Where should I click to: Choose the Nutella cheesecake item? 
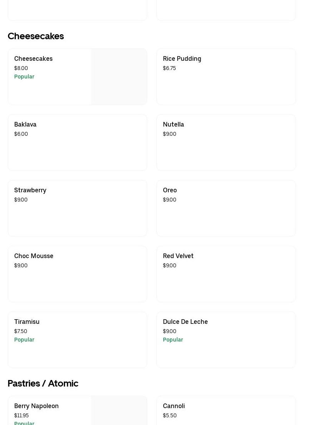[226, 142]
